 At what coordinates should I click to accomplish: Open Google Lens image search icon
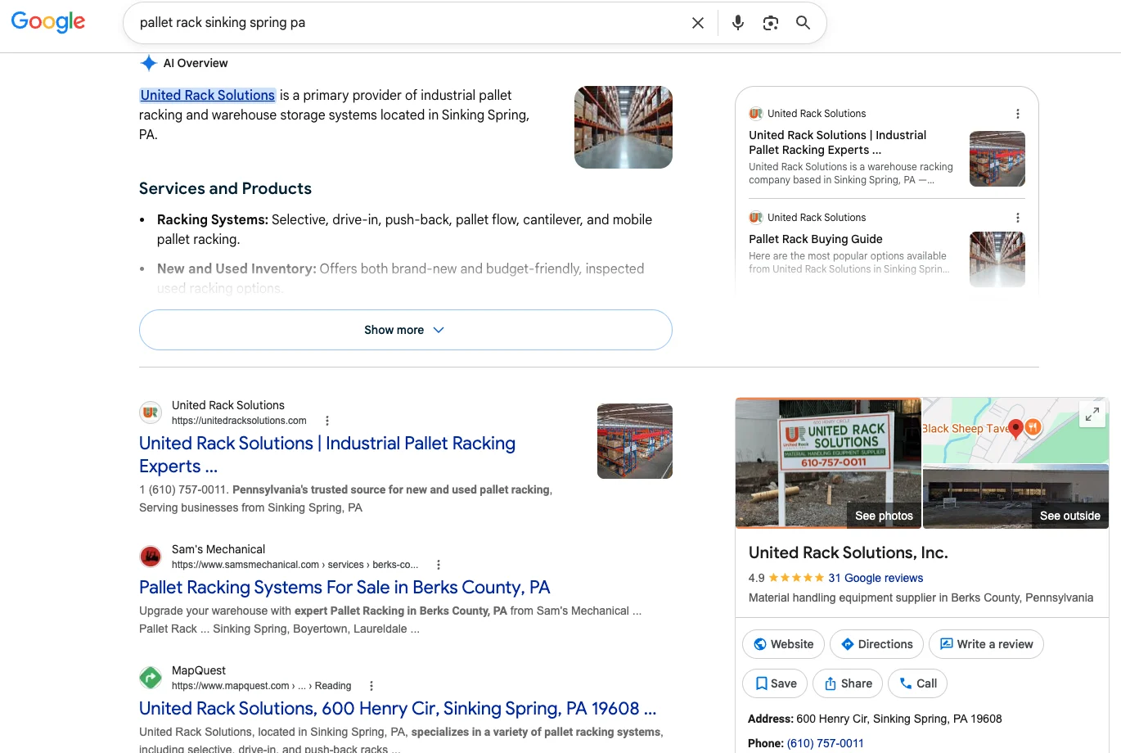(x=771, y=23)
